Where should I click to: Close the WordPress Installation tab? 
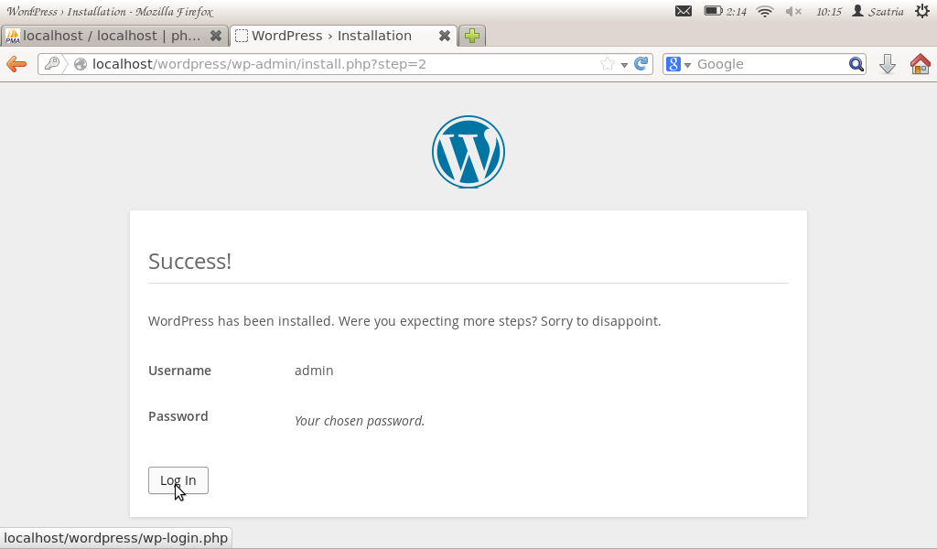(x=444, y=36)
